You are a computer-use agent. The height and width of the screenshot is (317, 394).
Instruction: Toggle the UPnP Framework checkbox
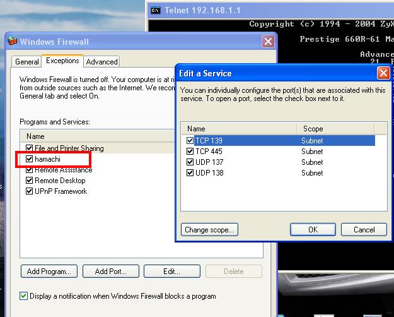click(x=30, y=191)
